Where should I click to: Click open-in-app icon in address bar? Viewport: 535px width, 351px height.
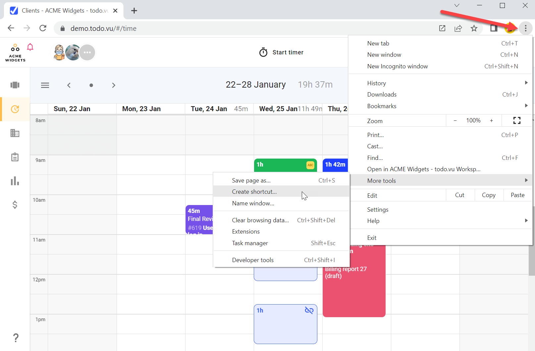tap(442, 28)
